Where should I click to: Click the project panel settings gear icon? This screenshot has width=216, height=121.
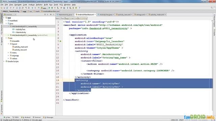[51, 14]
